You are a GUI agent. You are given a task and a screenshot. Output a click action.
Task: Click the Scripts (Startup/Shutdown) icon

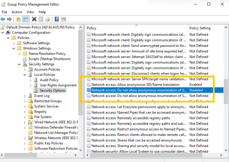[x=25, y=59]
